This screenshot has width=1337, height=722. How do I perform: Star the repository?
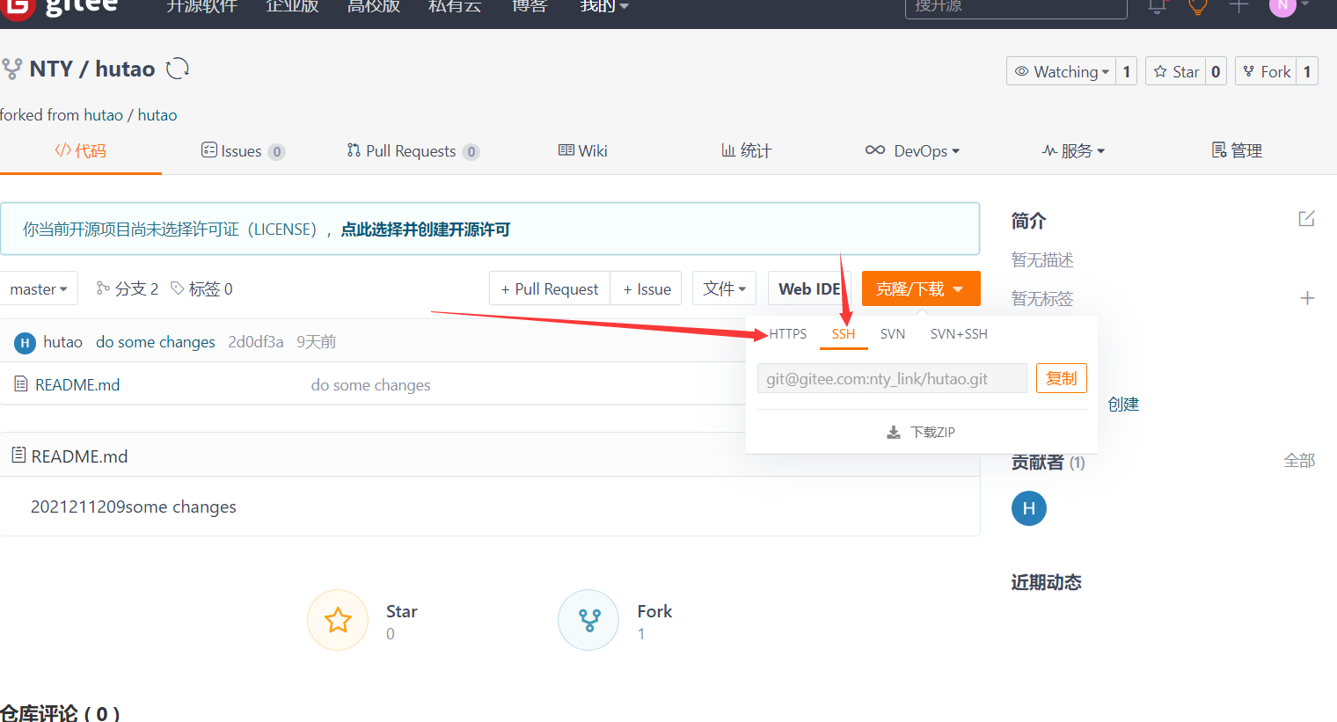tap(1176, 71)
